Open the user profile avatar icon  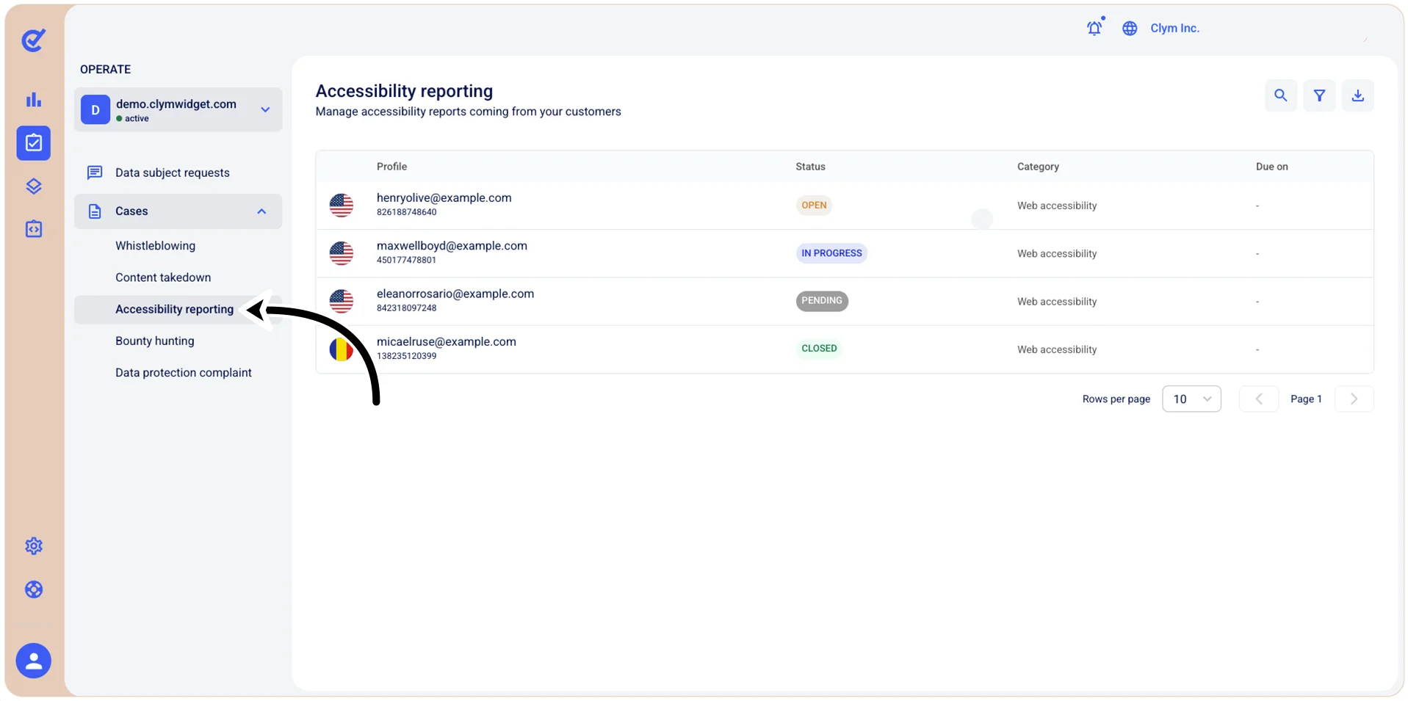(x=34, y=661)
